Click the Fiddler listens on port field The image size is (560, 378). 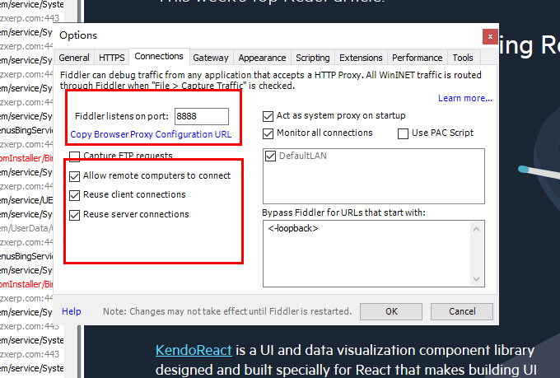[x=201, y=117]
